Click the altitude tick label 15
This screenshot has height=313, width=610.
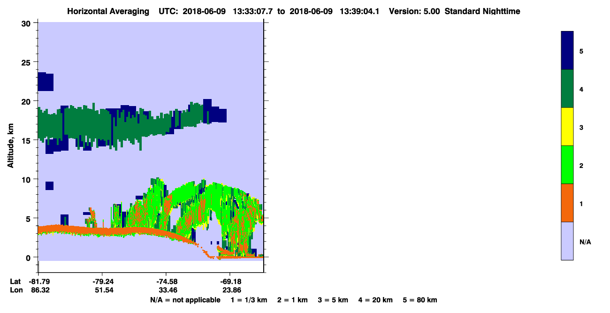[x=27, y=140]
